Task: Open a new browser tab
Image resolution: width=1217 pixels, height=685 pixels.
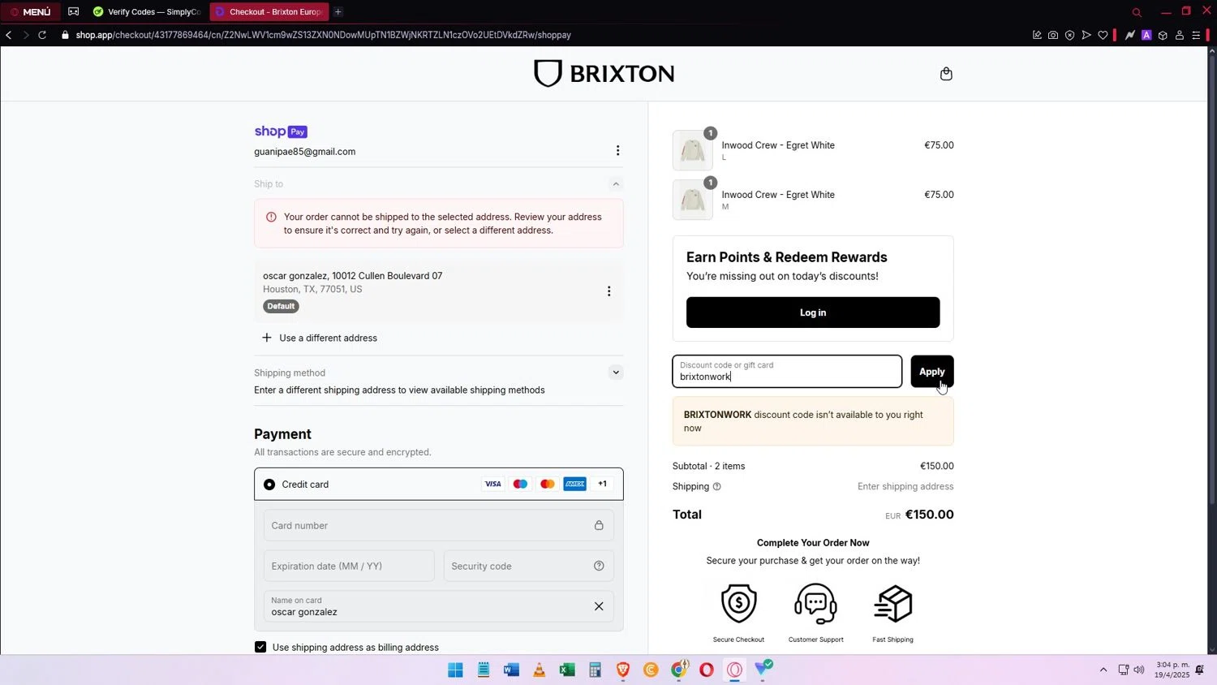Action: click(338, 11)
